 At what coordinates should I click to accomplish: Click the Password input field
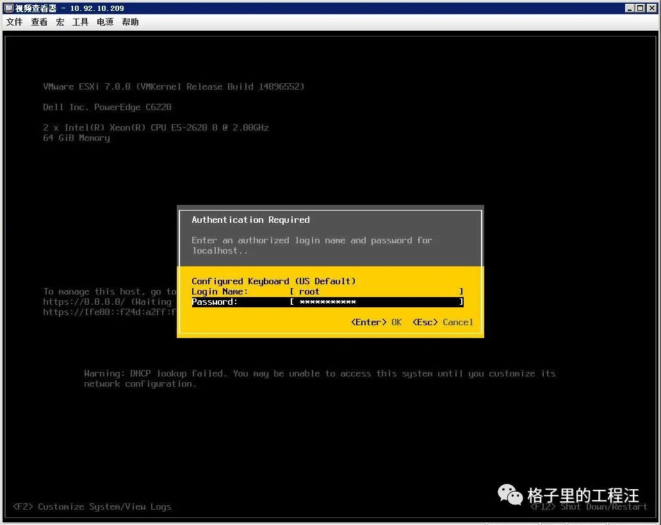click(377, 302)
